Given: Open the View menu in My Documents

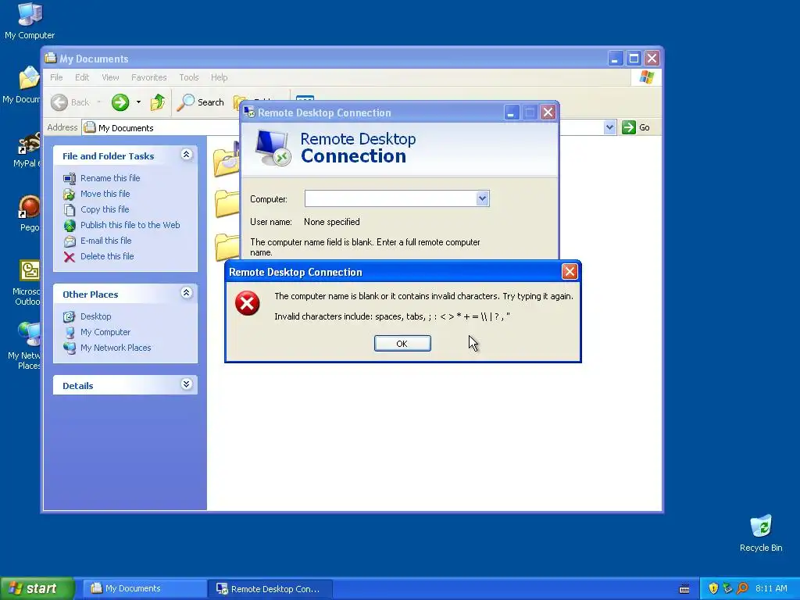Looking at the screenshot, I should 110,77.
